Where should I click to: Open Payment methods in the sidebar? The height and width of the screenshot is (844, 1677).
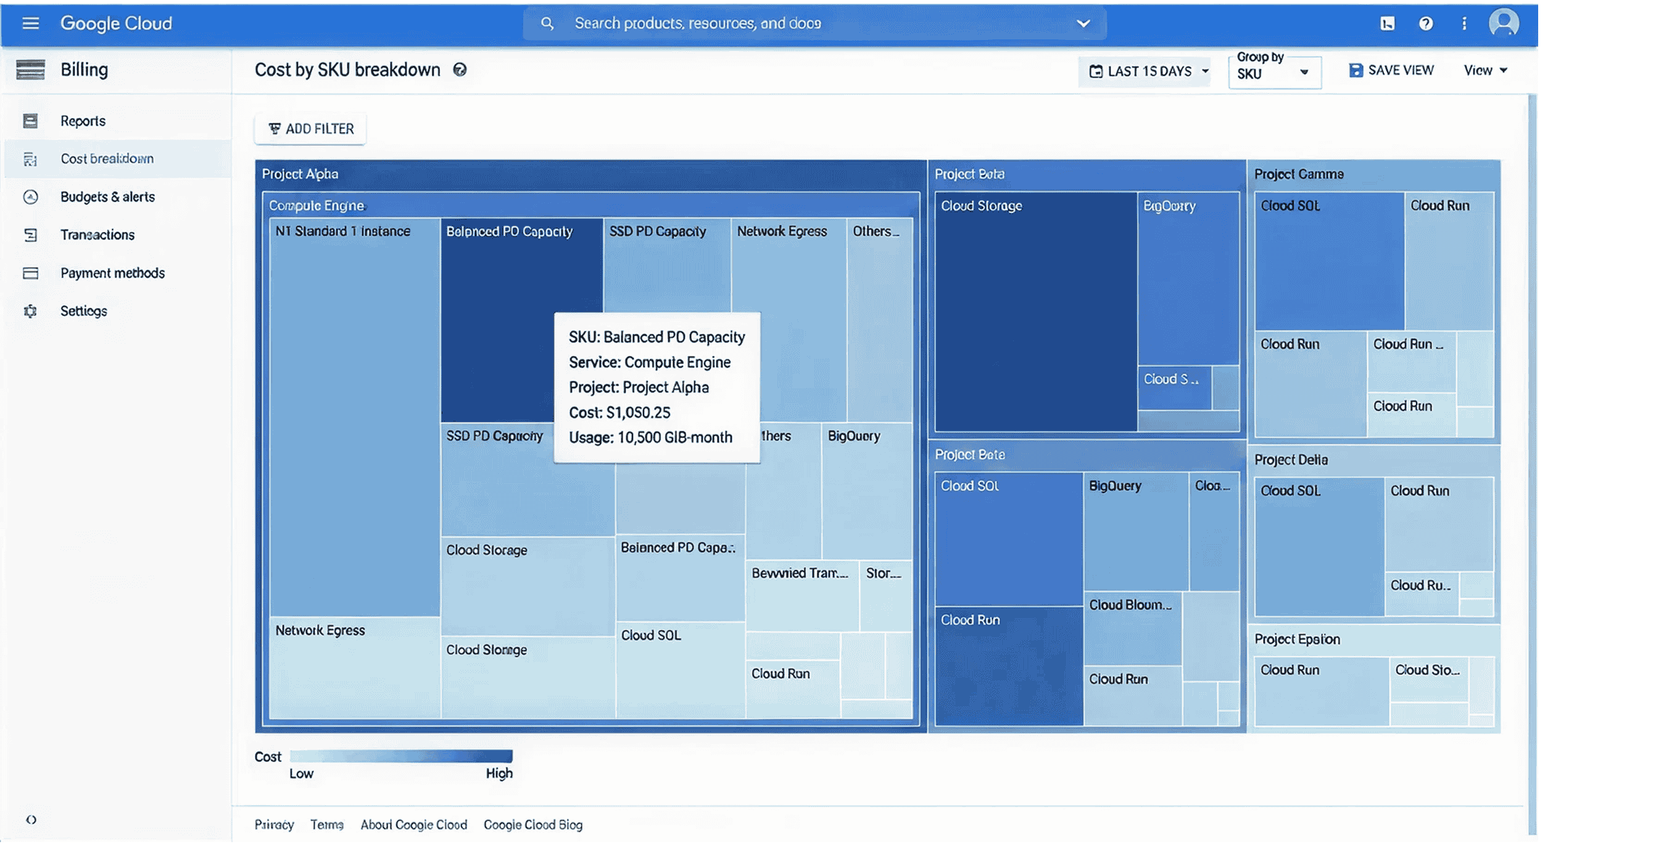coord(113,273)
